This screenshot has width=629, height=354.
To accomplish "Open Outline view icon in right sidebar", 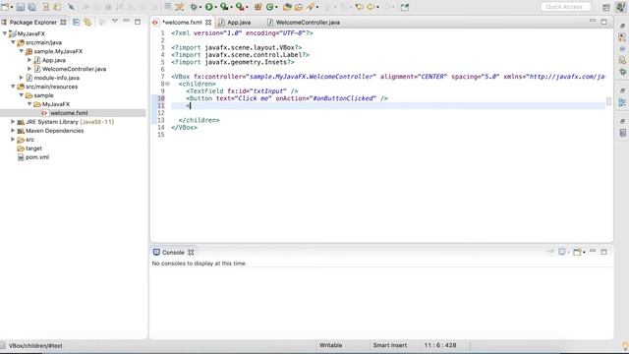I will pyautogui.click(x=622, y=102).
